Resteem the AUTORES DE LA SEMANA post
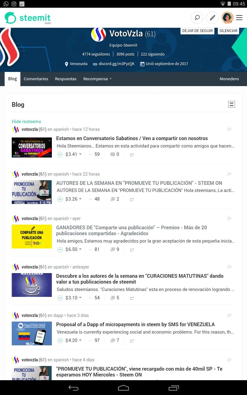The width and height of the screenshot is (247, 395). pyautogui.click(x=132, y=199)
